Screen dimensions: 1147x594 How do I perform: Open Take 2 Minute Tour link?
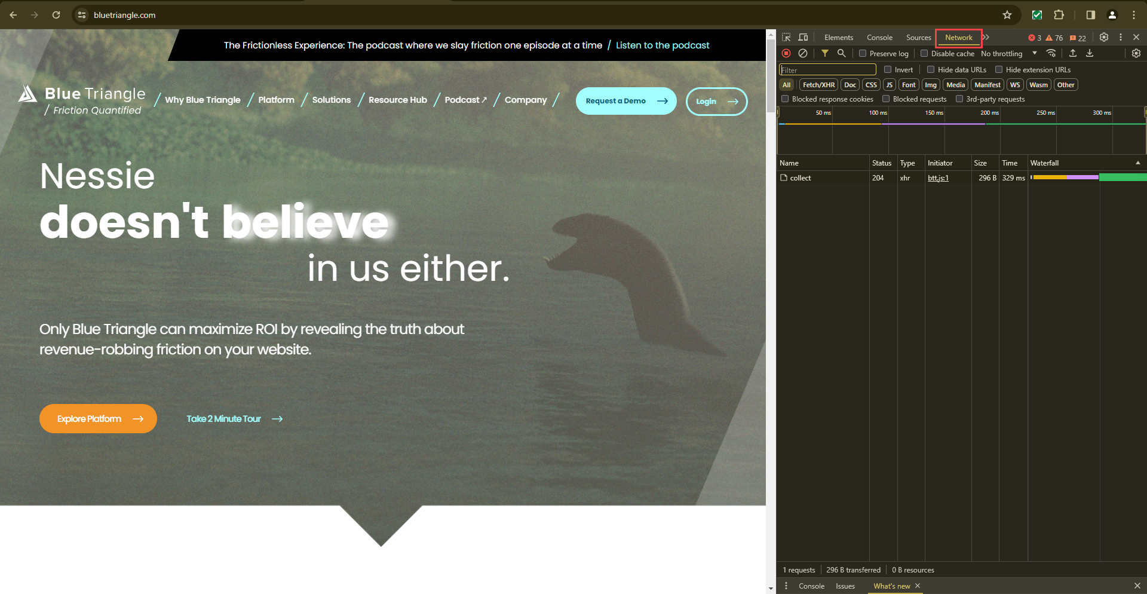pyautogui.click(x=234, y=419)
